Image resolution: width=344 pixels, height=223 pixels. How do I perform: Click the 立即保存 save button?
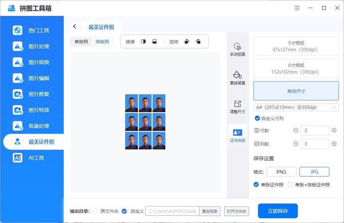coord(278,211)
